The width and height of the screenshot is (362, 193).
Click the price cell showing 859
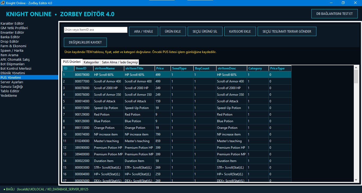point(163,141)
